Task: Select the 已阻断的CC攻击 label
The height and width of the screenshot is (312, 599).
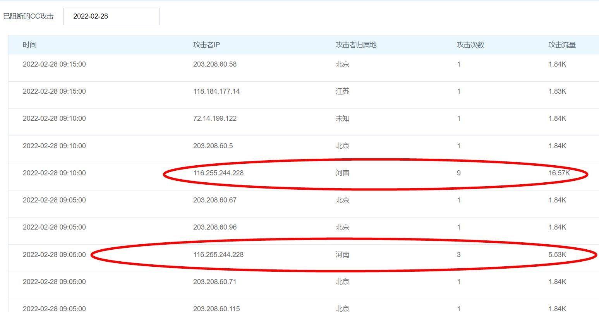Action: tap(28, 16)
